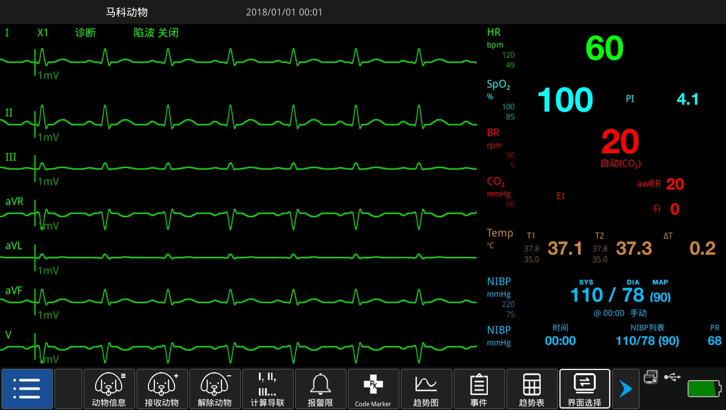Click the X1 gain setting
The image size is (726, 410).
coord(43,33)
